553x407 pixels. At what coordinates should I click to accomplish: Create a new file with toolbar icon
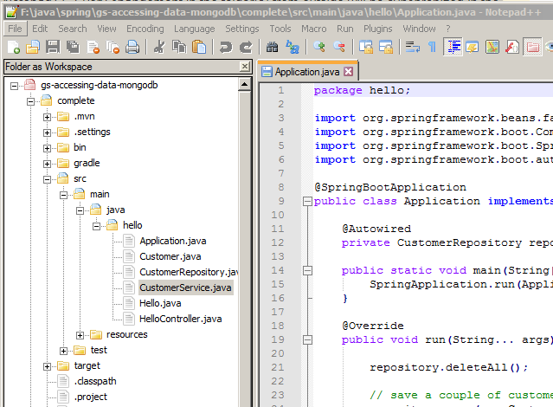(x=14, y=47)
